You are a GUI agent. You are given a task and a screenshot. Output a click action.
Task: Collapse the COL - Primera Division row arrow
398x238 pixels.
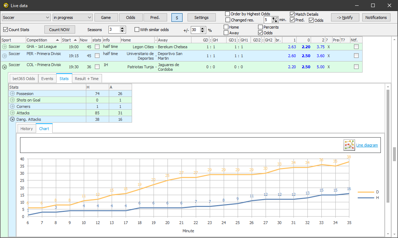(4, 66)
